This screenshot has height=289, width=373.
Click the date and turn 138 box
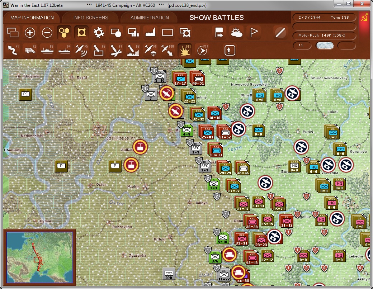point(324,17)
